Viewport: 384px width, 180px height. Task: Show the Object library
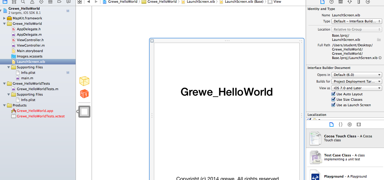350,124
